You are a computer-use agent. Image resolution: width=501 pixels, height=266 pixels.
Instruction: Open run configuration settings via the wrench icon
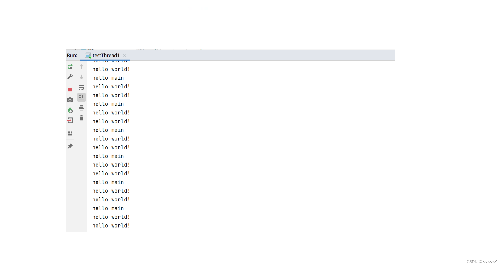coord(70,77)
